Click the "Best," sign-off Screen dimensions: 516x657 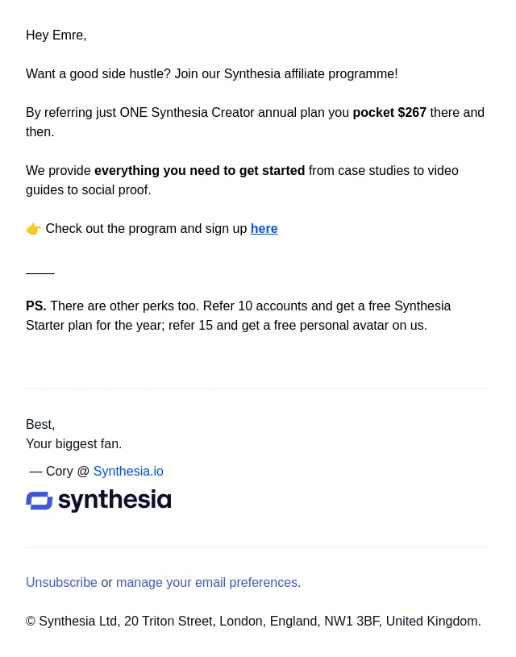point(40,425)
